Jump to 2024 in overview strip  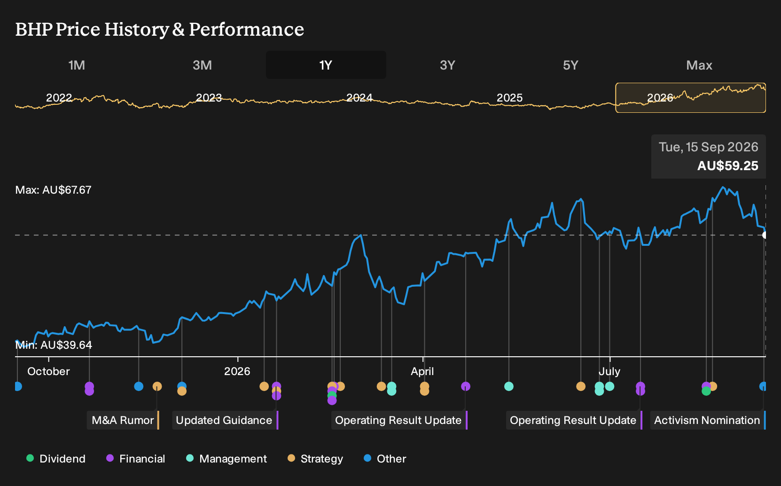tap(359, 98)
